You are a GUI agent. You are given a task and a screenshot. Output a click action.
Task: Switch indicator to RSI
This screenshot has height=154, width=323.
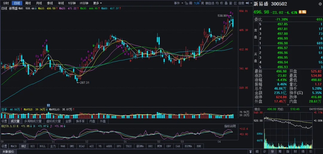click(33, 146)
